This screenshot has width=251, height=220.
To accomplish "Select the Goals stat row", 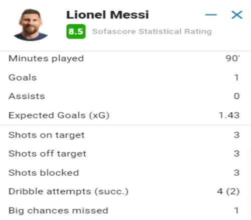I will pos(124,77).
